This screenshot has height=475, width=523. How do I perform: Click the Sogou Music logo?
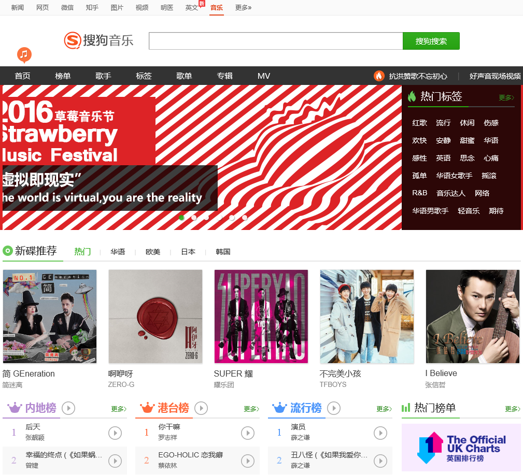click(x=98, y=40)
